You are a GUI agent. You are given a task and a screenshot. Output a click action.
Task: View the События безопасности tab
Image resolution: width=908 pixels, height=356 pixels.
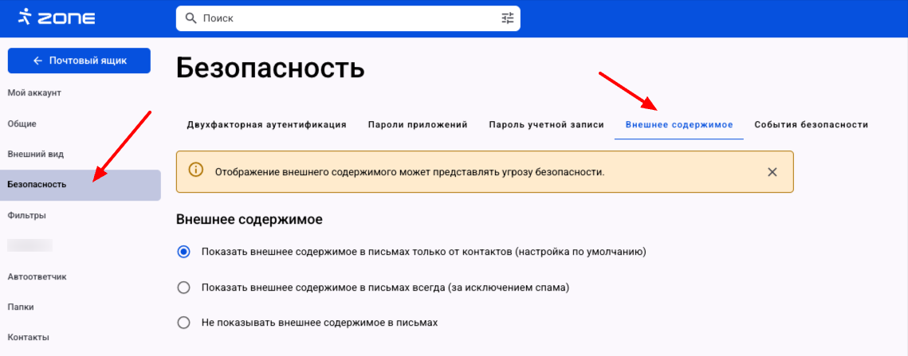click(811, 125)
